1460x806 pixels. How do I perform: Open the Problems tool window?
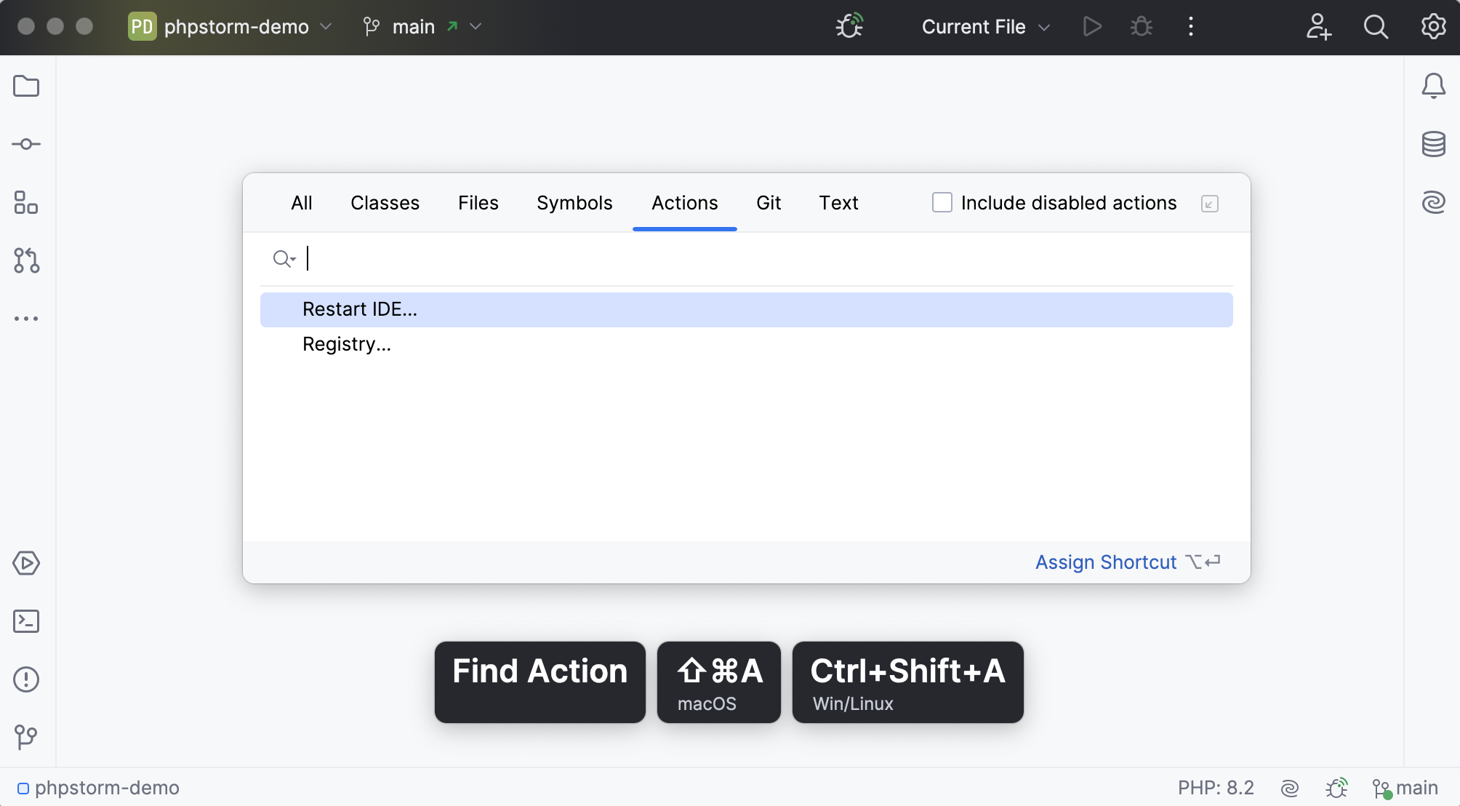tap(26, 679)
